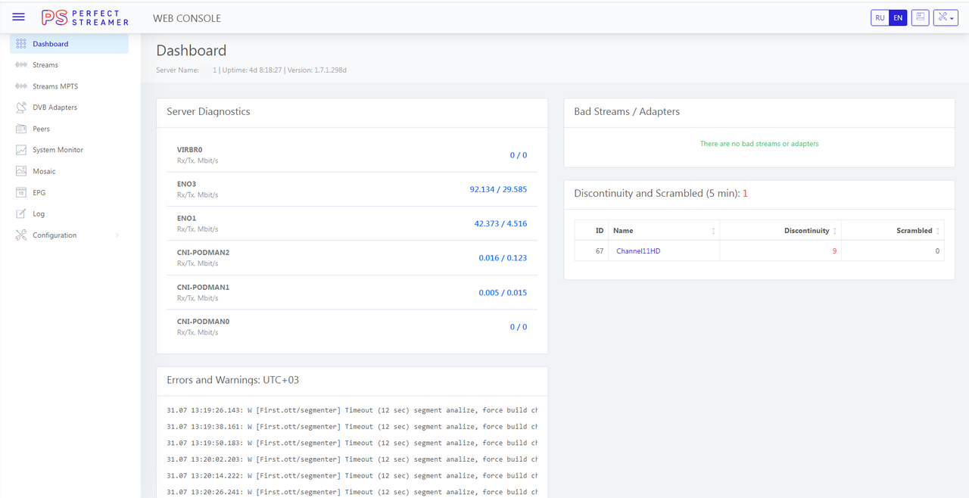Expand the Configuration submenu chevron
Screen dimensions: 969x498
117,235
